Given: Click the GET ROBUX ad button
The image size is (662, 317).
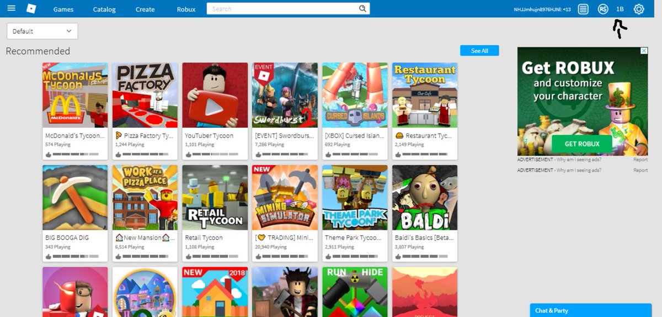Looking at the screenshot, I should click(x=582, y=144).
